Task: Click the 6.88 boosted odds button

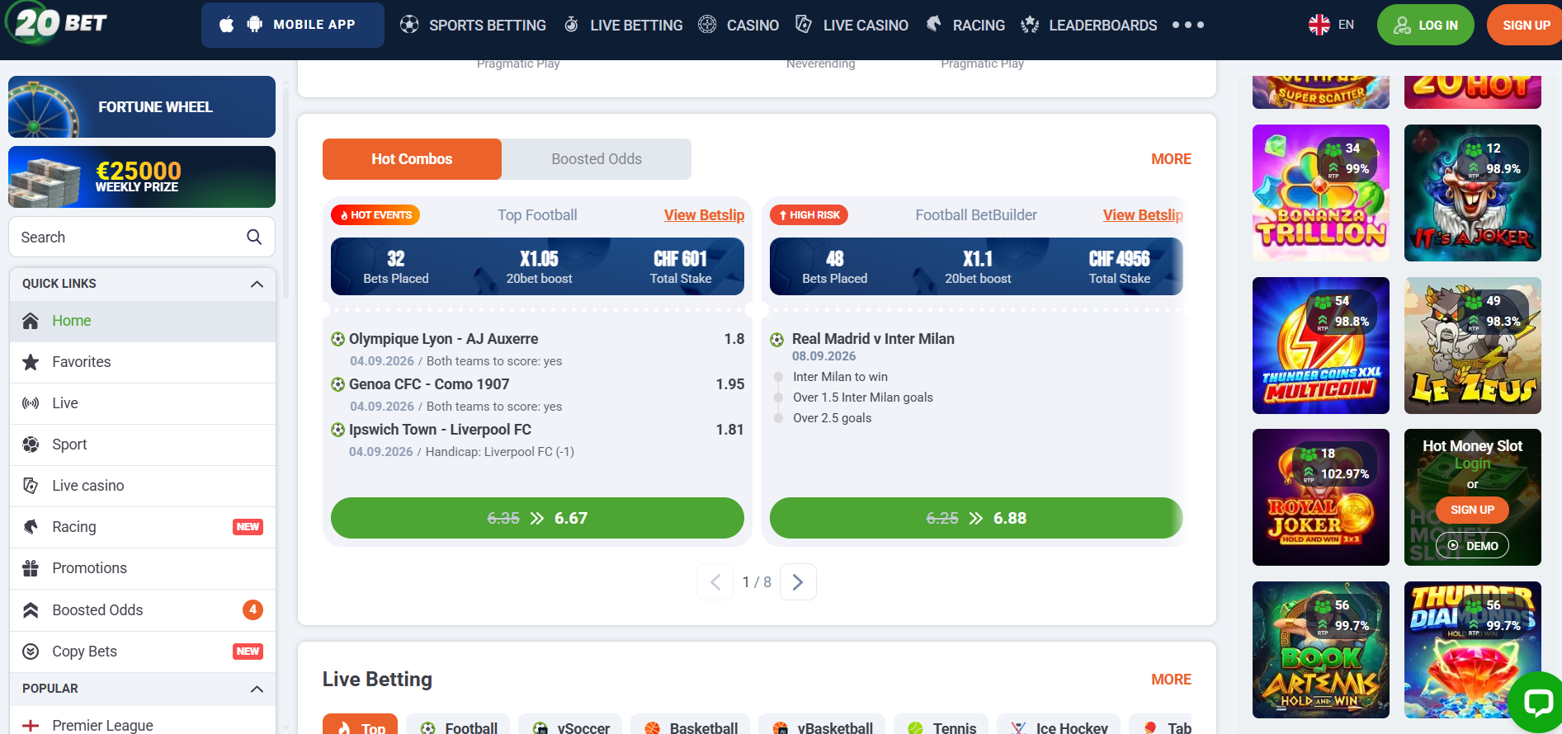Action: (976, 518)
